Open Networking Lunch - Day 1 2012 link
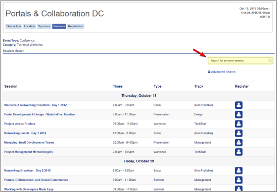Screen dimensions: 277x192 point(25,133)
